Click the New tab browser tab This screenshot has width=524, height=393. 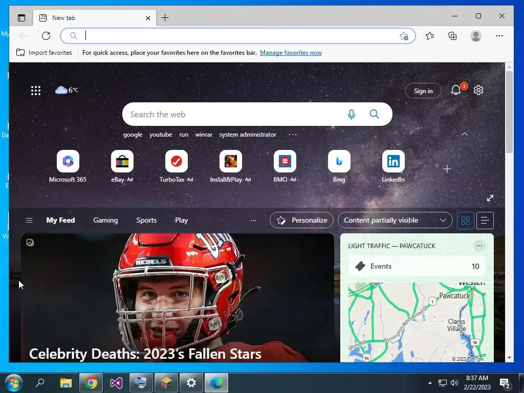click(94, 18)
